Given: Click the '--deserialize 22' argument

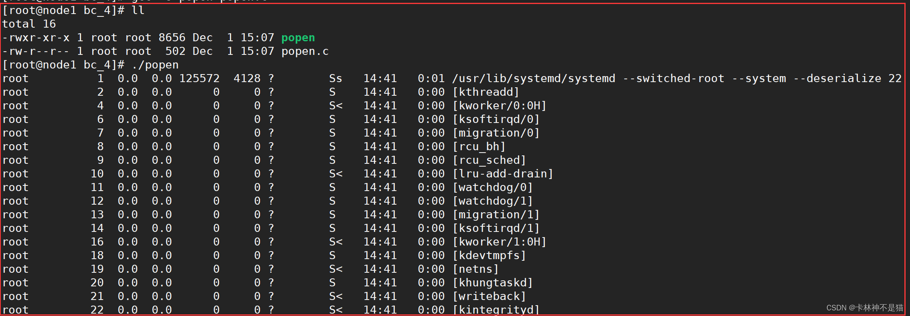Looking at the screenshot, I should [847, 78].
